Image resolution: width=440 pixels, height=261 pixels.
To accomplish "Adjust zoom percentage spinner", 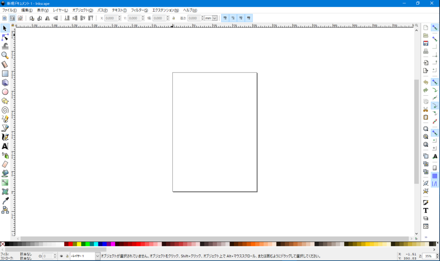I will tap(437, 256).
